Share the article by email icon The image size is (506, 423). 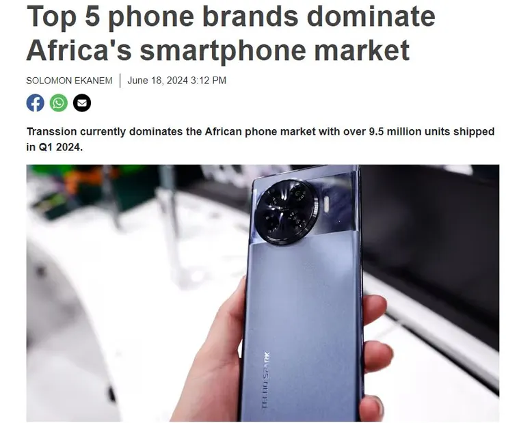(82, 103)
